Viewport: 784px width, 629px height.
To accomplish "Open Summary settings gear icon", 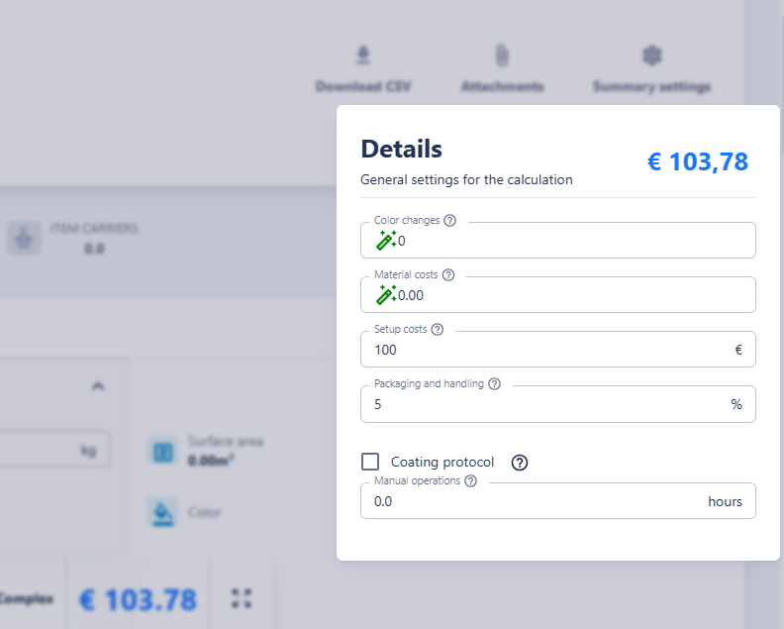I will 651,55.
